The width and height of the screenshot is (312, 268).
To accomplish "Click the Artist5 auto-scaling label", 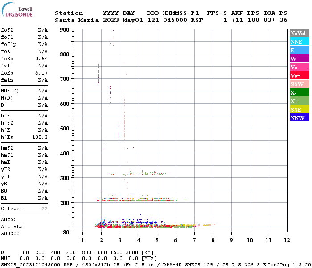I will (12, 227).
